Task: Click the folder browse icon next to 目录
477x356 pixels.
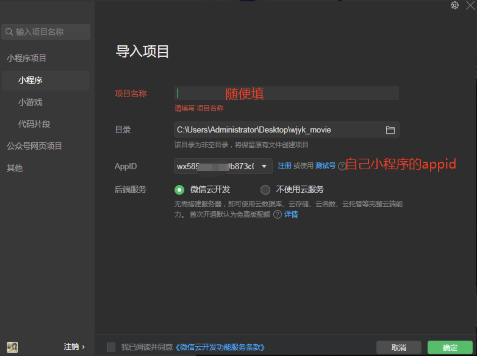Action: 390,130
